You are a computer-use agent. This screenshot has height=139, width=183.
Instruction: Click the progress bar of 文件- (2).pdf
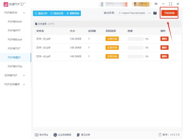click(x=136, y=39)
